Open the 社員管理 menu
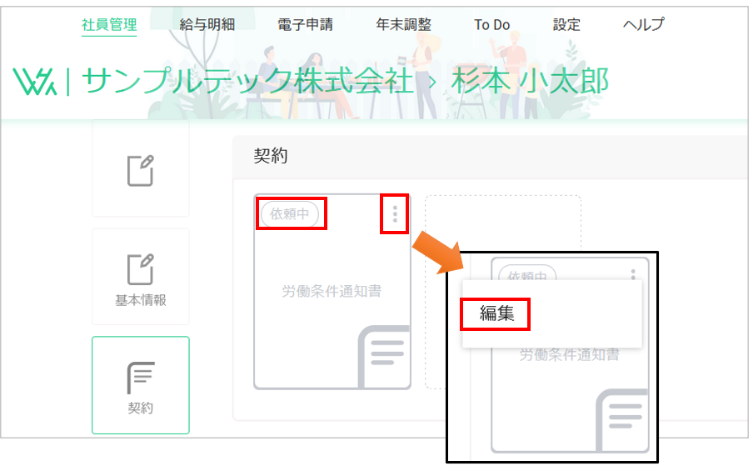The height and width of the screenshot is (466, 753). pos(109,24)
